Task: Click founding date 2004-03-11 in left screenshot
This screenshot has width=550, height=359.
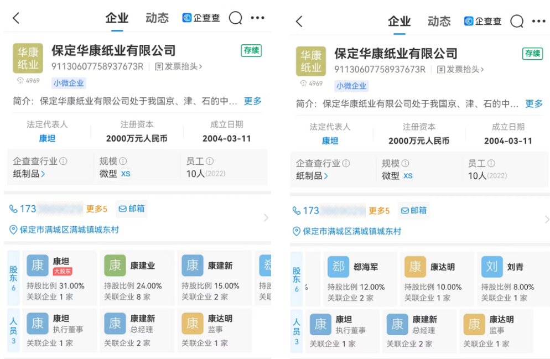Action: 227,138
